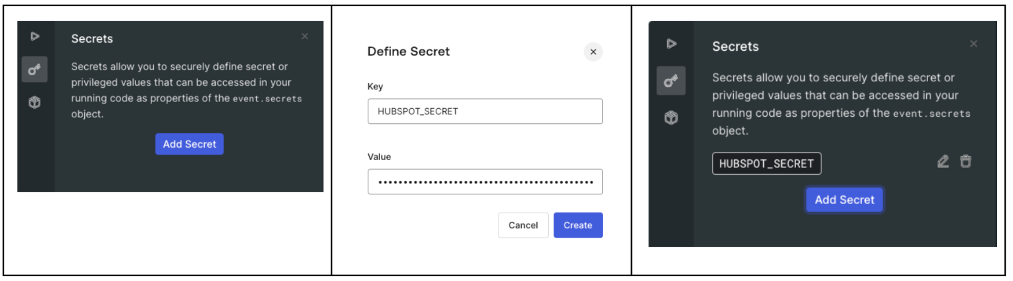Click the HUBSPOT_SECRET tag in the secrets list

click(x=766, y=164)
